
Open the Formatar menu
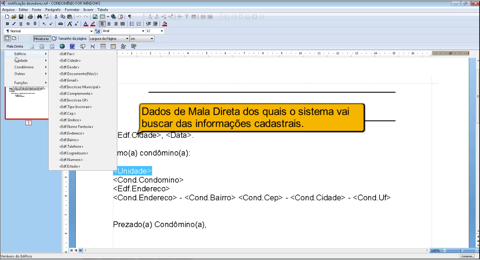click(x=72, y=10)
